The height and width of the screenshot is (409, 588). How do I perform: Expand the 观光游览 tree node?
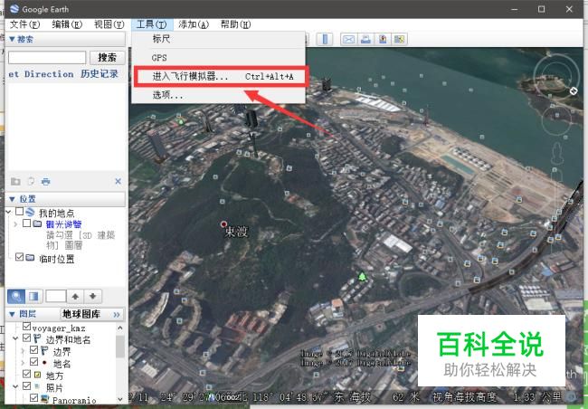[x=15, y=224]
